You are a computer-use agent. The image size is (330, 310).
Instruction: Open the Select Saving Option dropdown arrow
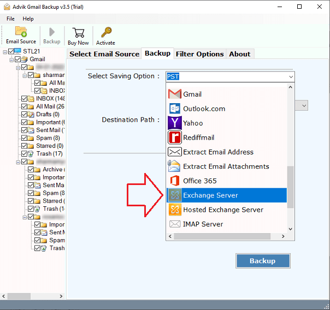[291, 77]
